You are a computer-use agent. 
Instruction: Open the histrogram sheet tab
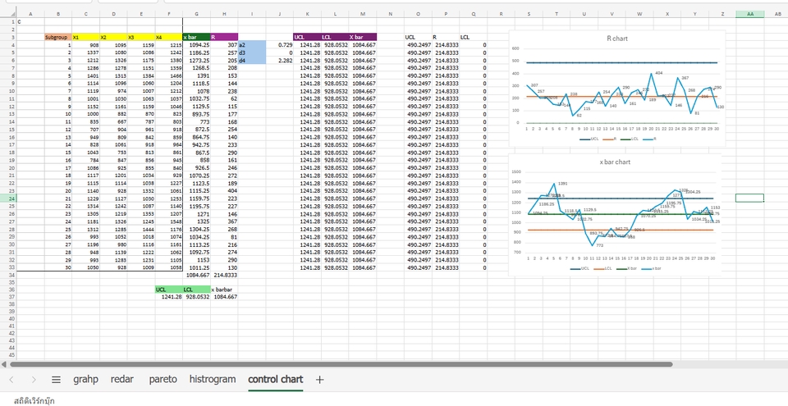pos(213,380)
